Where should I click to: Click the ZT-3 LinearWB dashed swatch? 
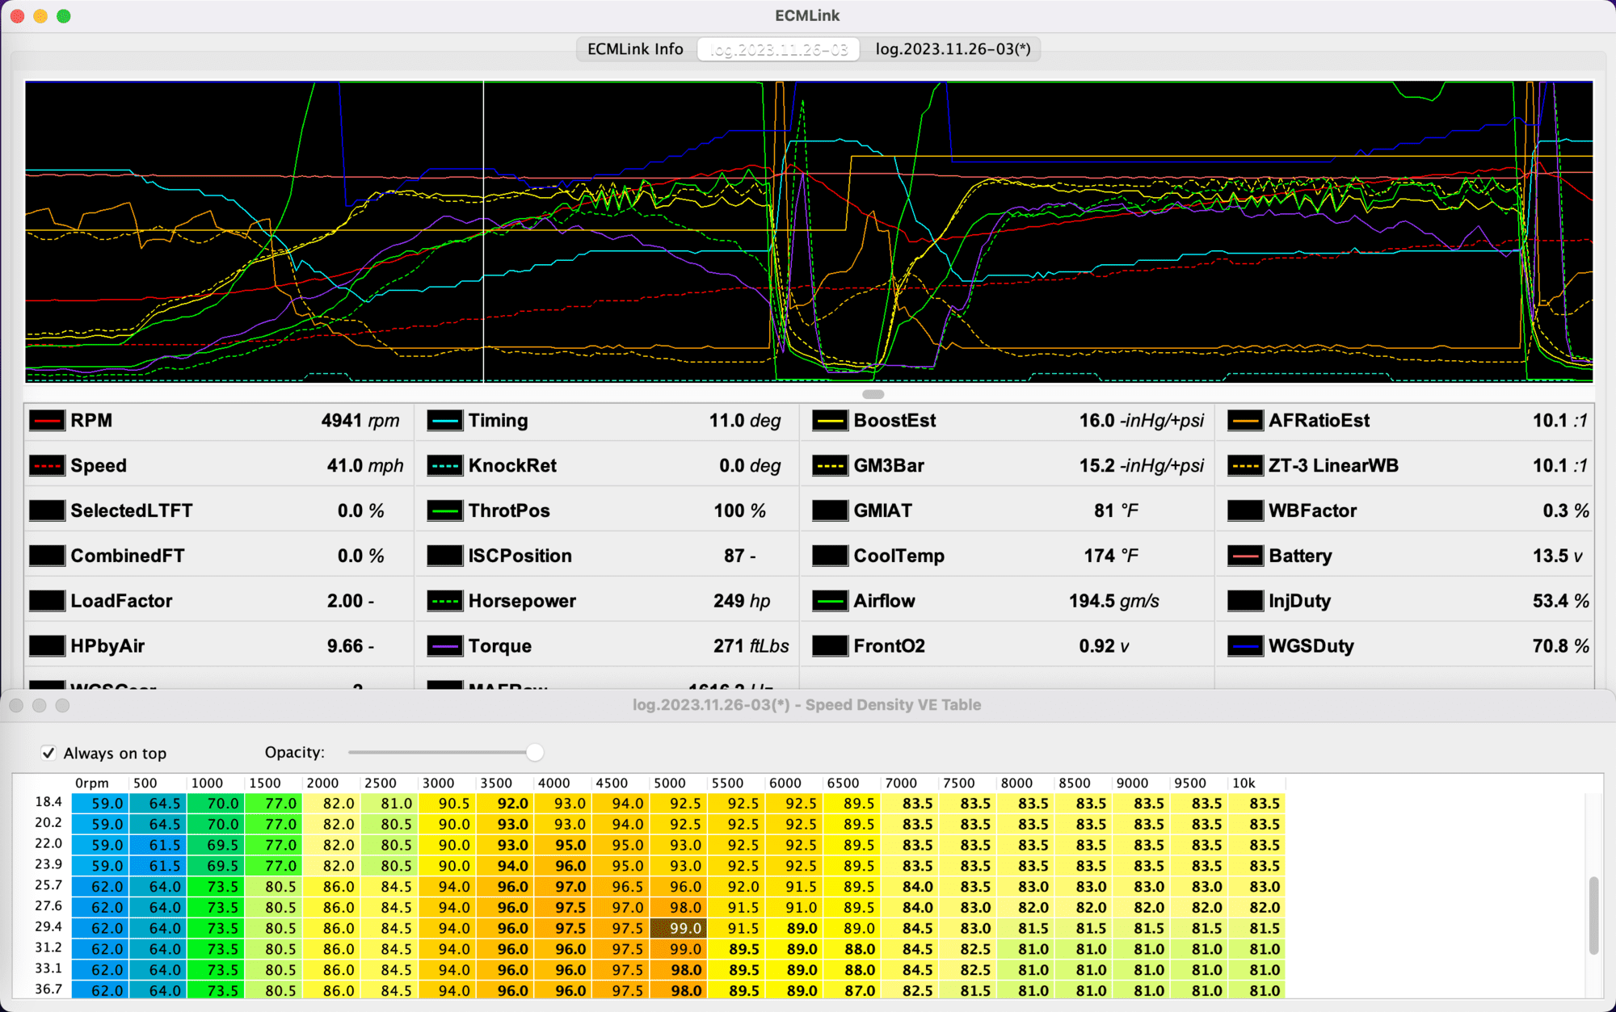pos(1245,466)
